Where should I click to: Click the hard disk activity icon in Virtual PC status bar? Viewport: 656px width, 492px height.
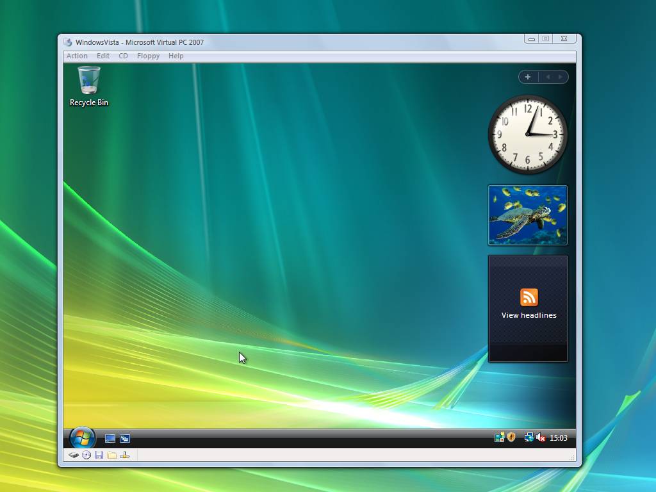[74, 455]
